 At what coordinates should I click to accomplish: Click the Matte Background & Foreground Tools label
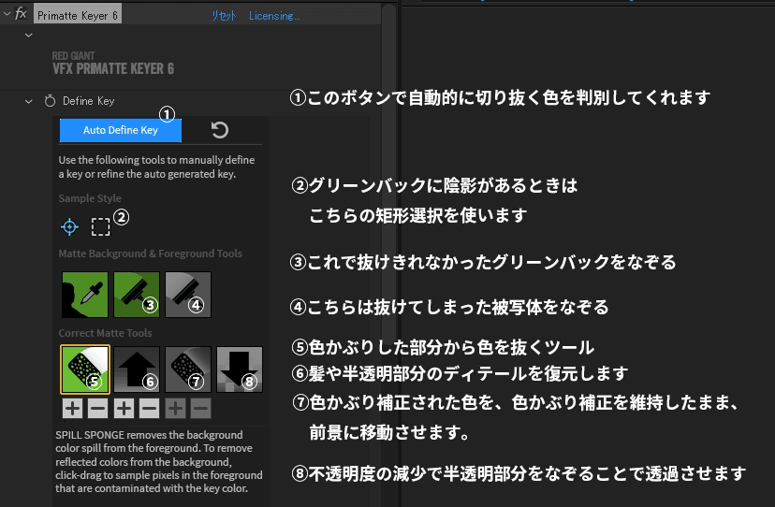pos(151,253)
